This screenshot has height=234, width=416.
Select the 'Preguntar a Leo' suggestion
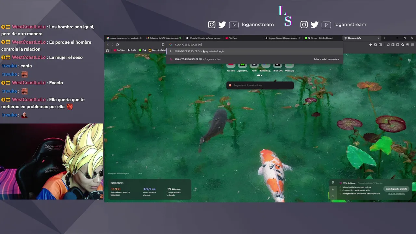pyautogui.click(x=254, y=59)
